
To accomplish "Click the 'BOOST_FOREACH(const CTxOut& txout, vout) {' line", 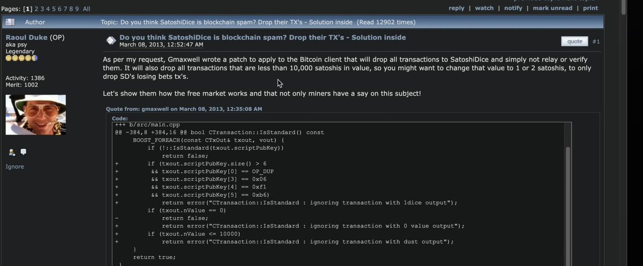I will 208,140.
